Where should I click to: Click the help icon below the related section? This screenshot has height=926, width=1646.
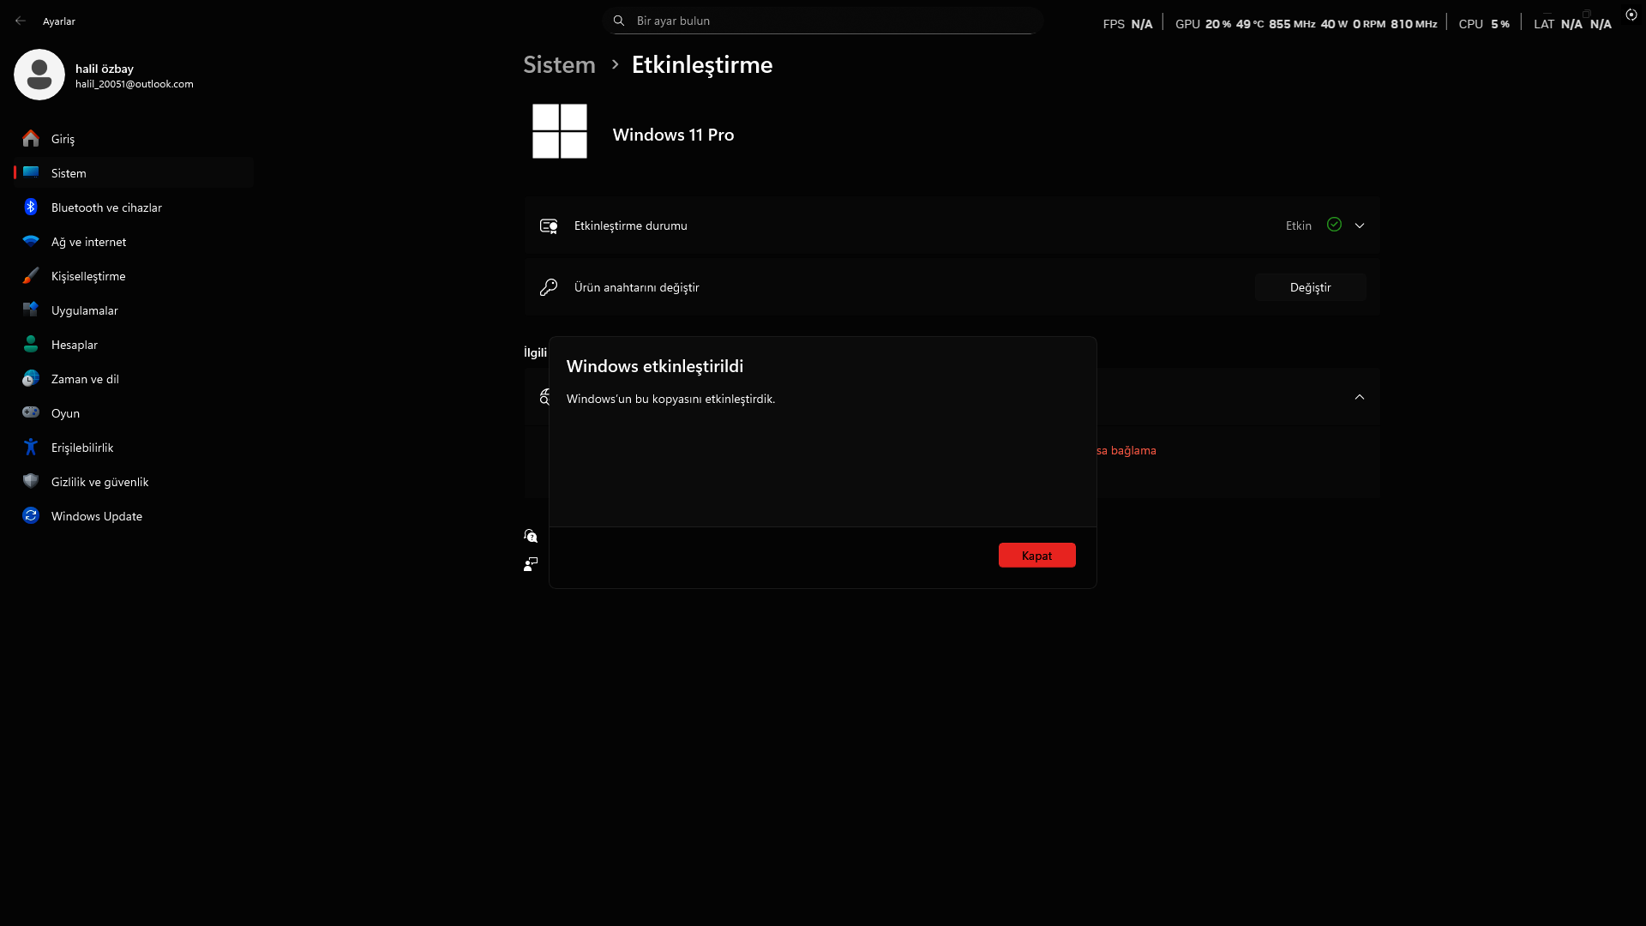[x=531, y=536]
